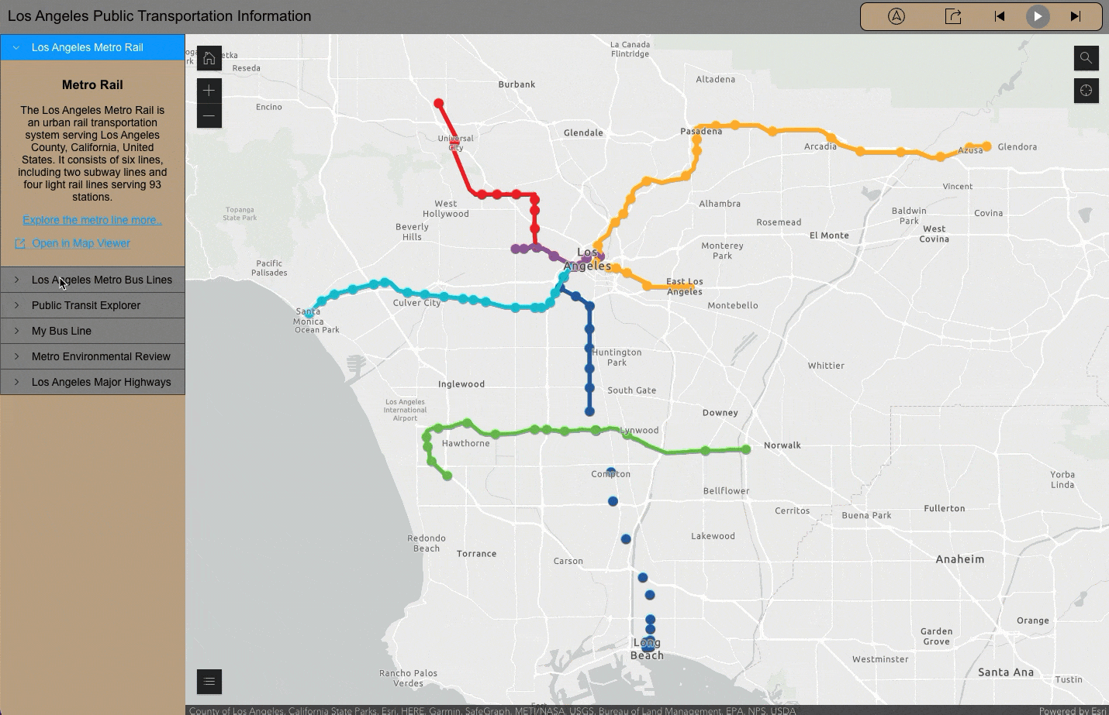
Task: Click the circled A icon in toolbar
Action: (897, 16)
